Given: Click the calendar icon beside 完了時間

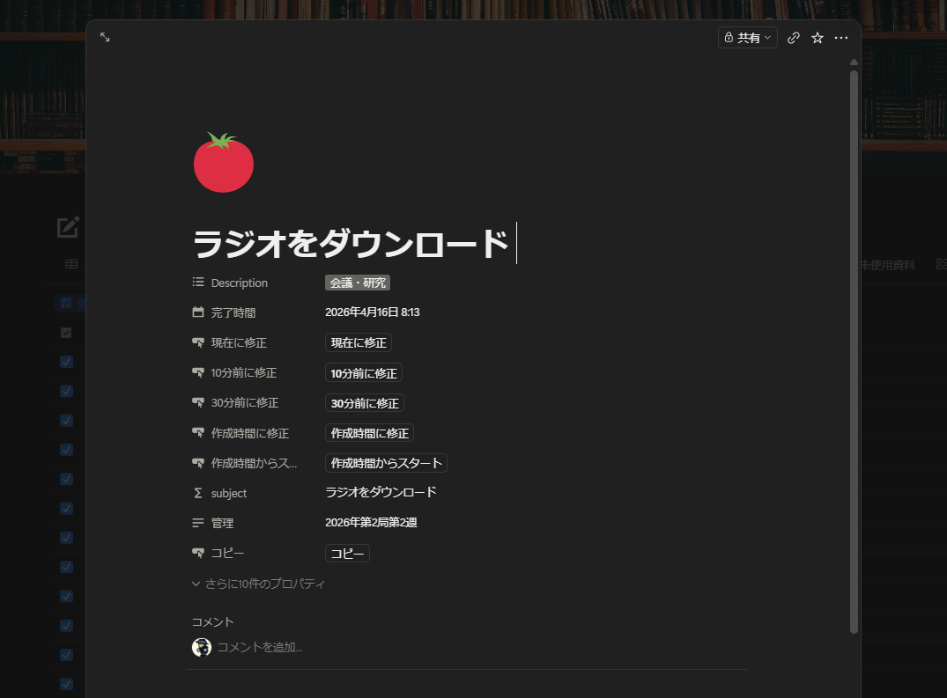Looking at the screenshot, I should point(198,312).
